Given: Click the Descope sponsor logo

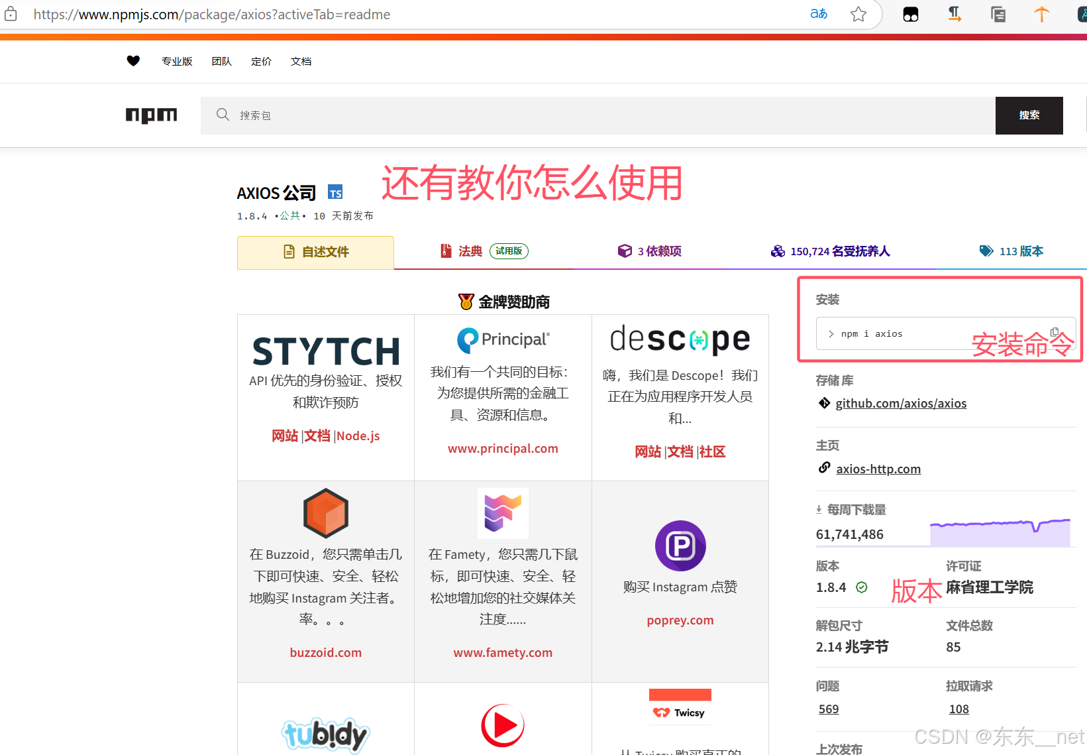Looking at the screenshot, I should pyautogui.click(x=680, y=339).
